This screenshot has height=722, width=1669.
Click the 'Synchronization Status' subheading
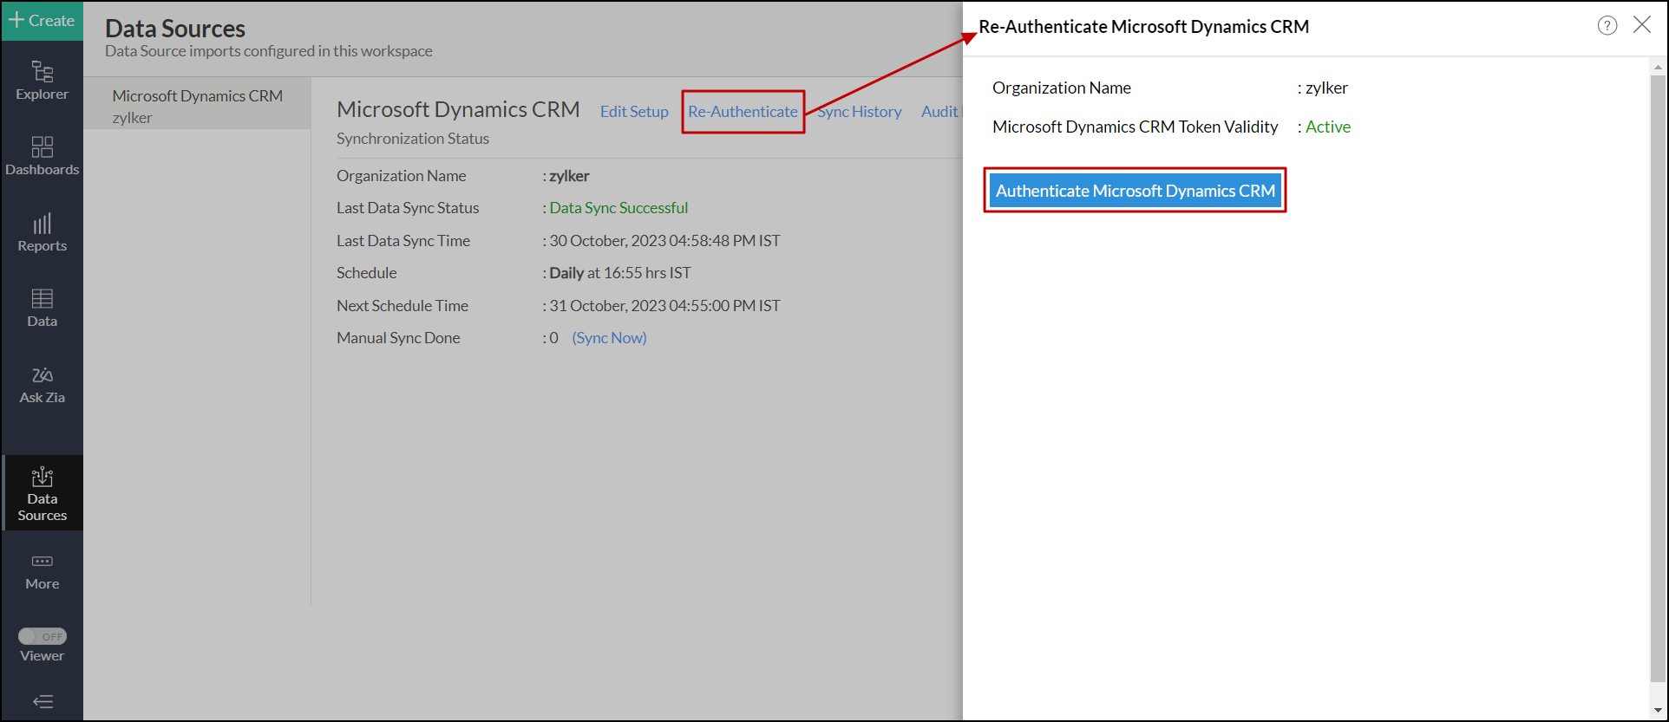pyautogui.click(x=413, y=139)
